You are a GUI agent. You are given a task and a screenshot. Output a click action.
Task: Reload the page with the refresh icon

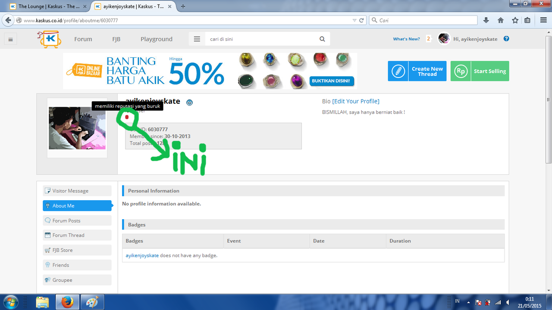tap(361, 20)
